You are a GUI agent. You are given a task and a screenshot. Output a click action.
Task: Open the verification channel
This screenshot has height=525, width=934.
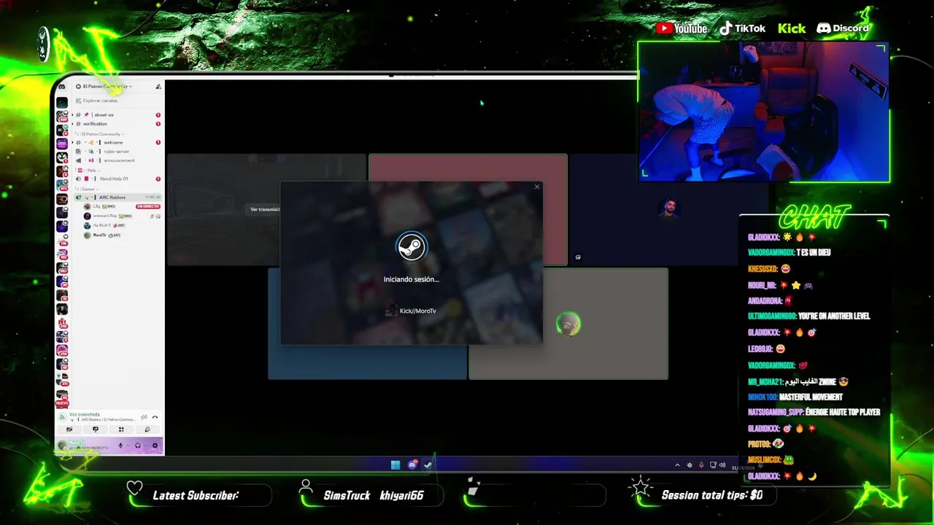[118, 124]
